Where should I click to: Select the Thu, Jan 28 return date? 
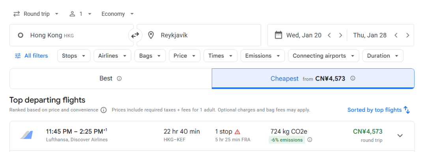pyautogui.click(x=370, y=35)
